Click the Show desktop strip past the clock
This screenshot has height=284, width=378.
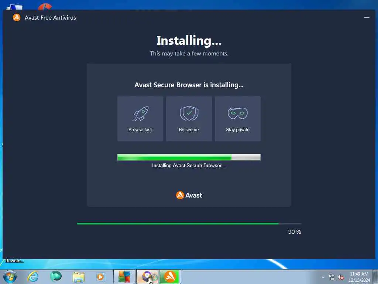pyautogui.click(x=375, y=277)
